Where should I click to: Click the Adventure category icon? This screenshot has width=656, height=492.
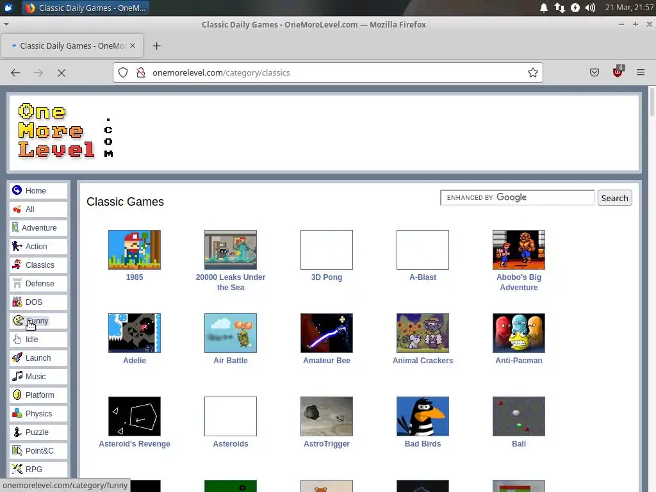pos(15,227)
